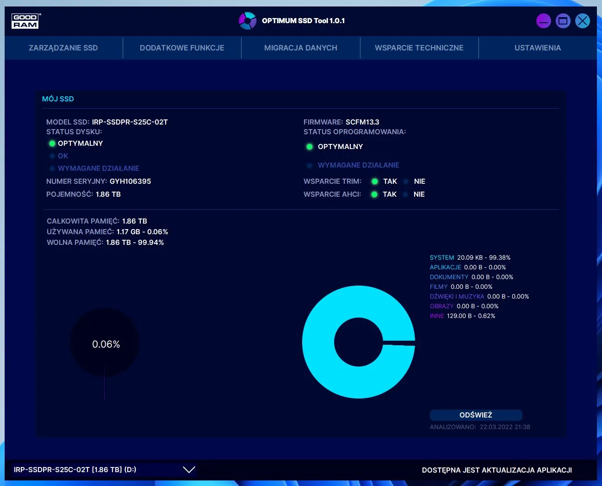Viewport: 602px width, 486px height.
Task: Click the Optimum SSD Tool app logo
Action: (x=248, y=21)
